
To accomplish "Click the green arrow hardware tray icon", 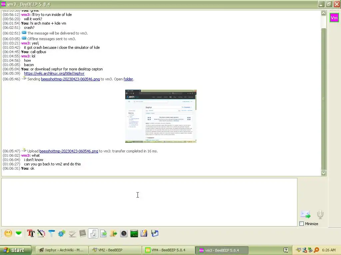I will click(x=310, y=250).
